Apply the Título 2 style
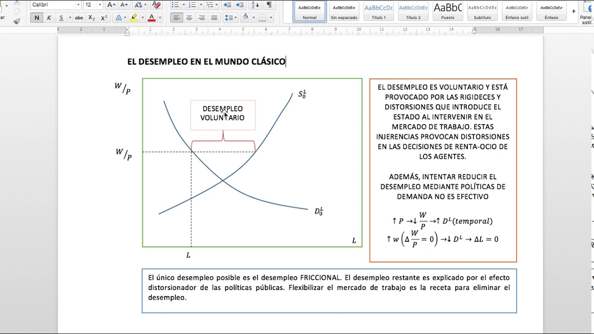 [x=413, y=11]
